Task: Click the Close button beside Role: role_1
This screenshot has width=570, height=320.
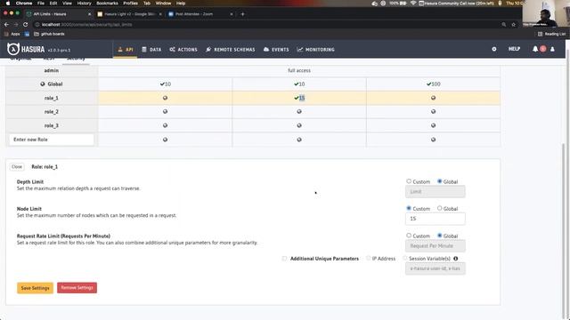Action: click(x=17, y=167)
